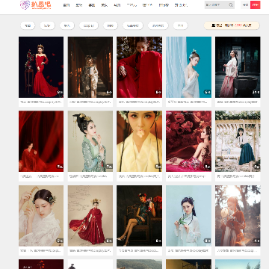Click title text under red mermaid gown photo

[x=40, y=102]
